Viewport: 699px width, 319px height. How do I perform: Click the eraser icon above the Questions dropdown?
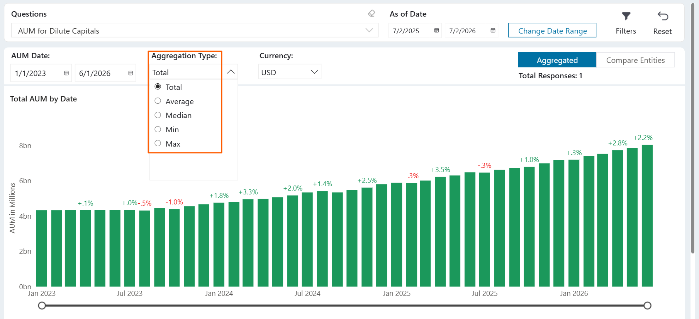tap(372, 14)
